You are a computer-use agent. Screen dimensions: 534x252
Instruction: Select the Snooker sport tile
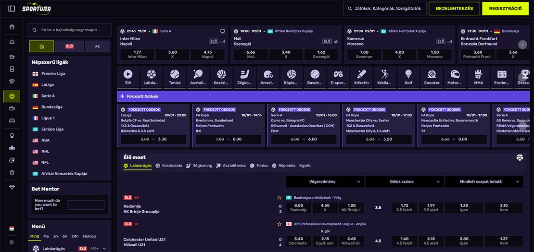[x=432, y=77]
